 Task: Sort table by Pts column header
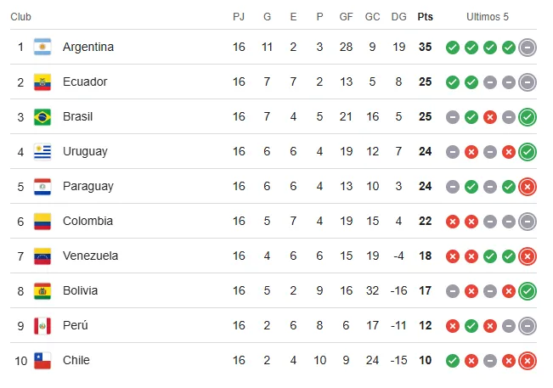425,17
